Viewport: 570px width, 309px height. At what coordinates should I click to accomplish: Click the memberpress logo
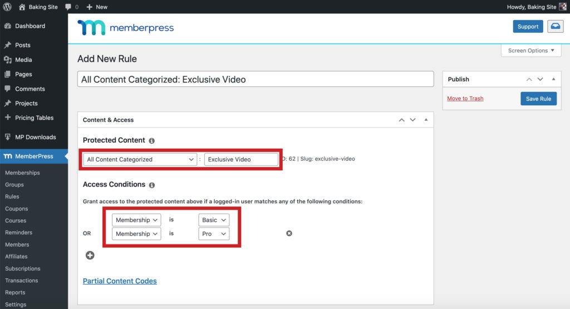pos(125,28)
